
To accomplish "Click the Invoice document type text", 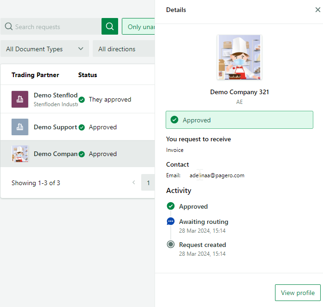I will (175, 150).
